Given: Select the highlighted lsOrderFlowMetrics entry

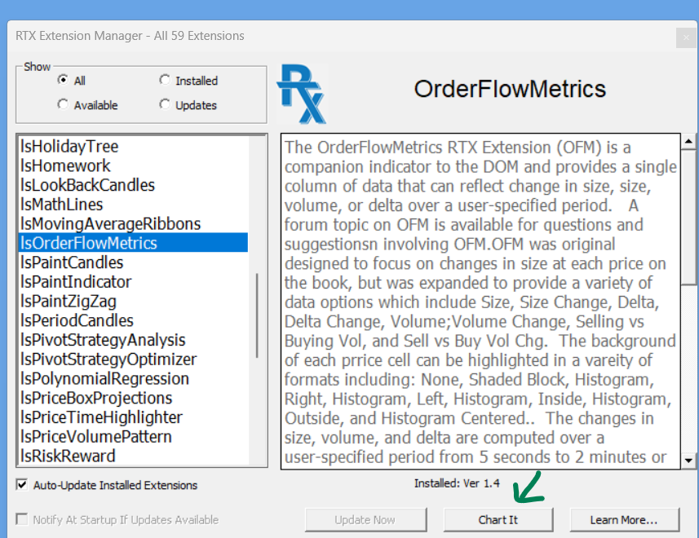Looking at the screenshot, I should coord(133,243).
